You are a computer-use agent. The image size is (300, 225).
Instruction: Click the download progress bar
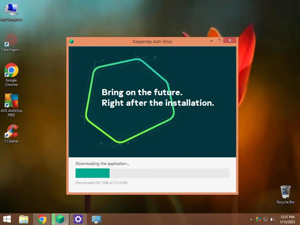click(x=152, y=173)
